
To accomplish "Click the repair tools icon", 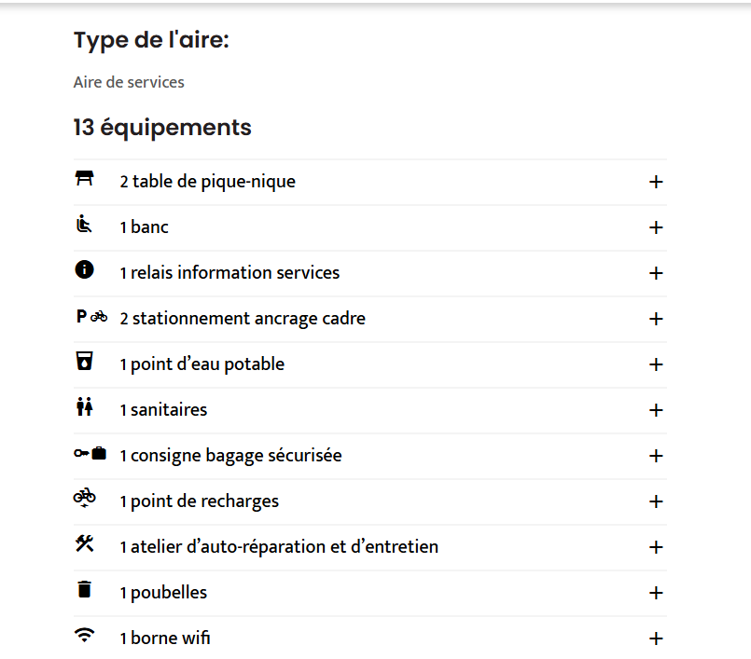I will point(85,544).
